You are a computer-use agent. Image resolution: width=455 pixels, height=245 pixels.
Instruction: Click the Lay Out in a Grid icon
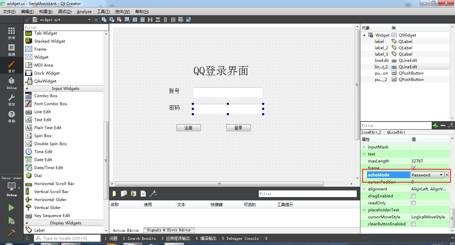coord(173,19)
